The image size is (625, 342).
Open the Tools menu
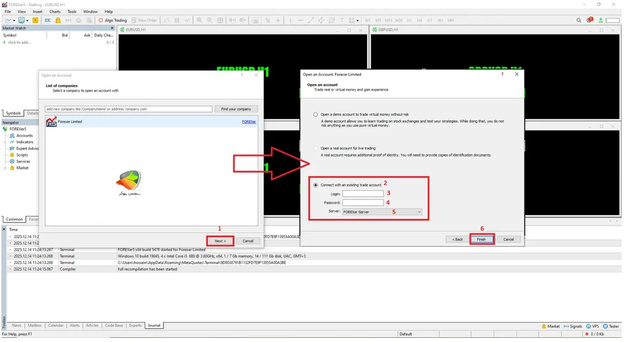[72, 11]
